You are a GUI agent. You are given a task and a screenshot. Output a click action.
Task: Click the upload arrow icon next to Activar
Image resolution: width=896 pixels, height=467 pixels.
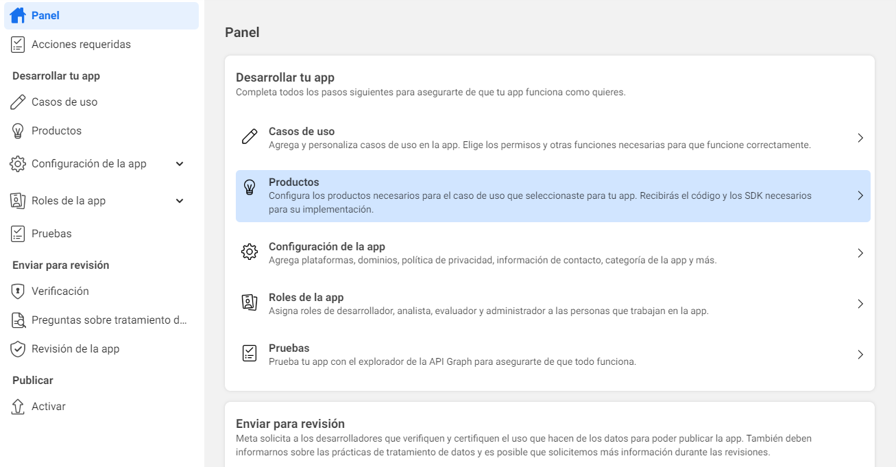click(16, 406)
